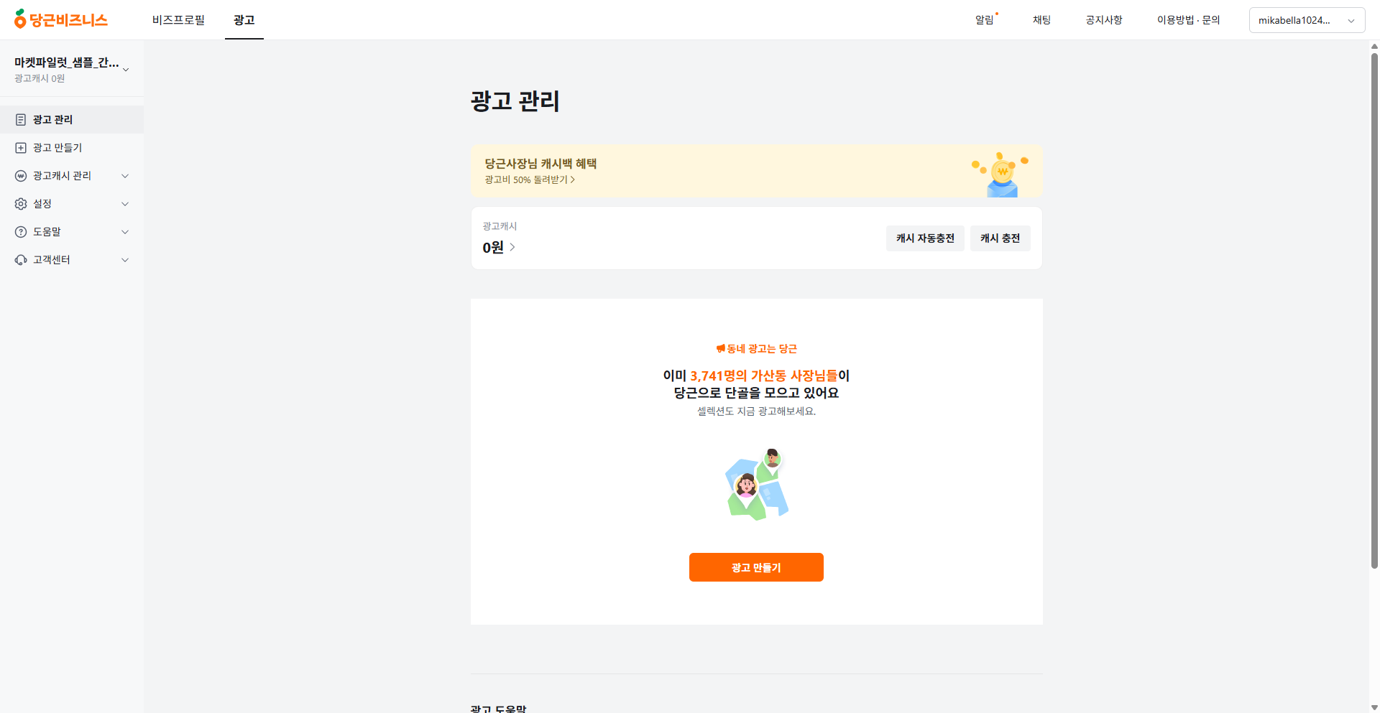The height and width of the screenshot is (713, 1380).
Task: Click the 광고 관리 document icon
Action: tap(21, 120)
